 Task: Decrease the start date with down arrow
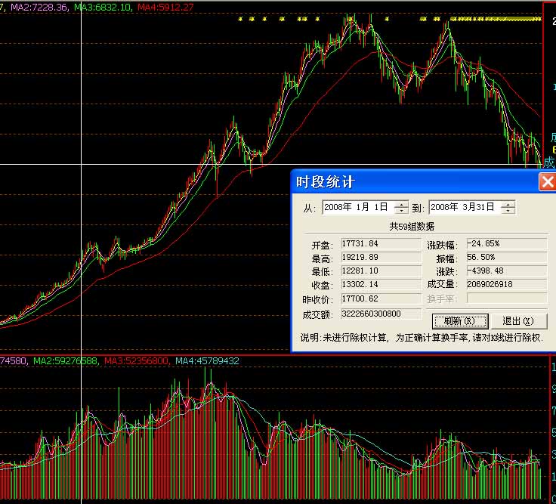point(401,210)
